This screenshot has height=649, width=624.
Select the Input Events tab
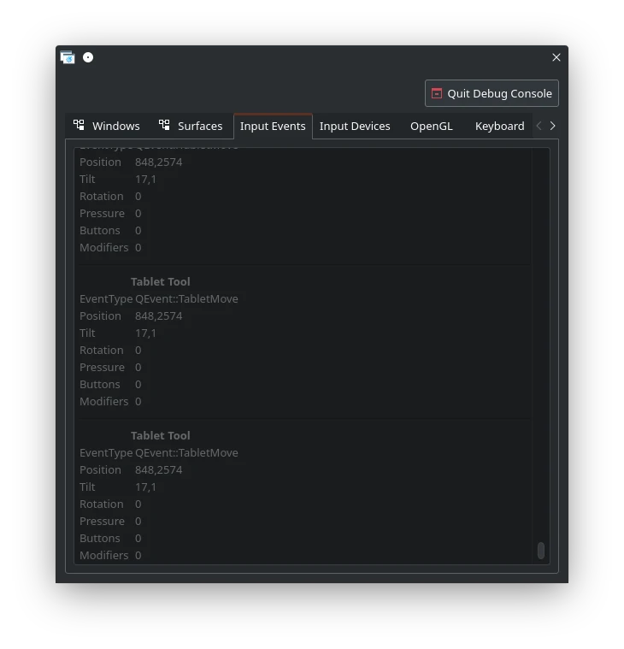[x=273, y=126]
